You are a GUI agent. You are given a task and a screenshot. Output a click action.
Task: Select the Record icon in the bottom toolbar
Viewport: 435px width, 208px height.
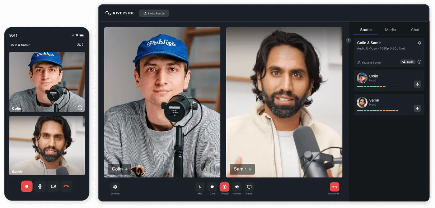(224, 188)
